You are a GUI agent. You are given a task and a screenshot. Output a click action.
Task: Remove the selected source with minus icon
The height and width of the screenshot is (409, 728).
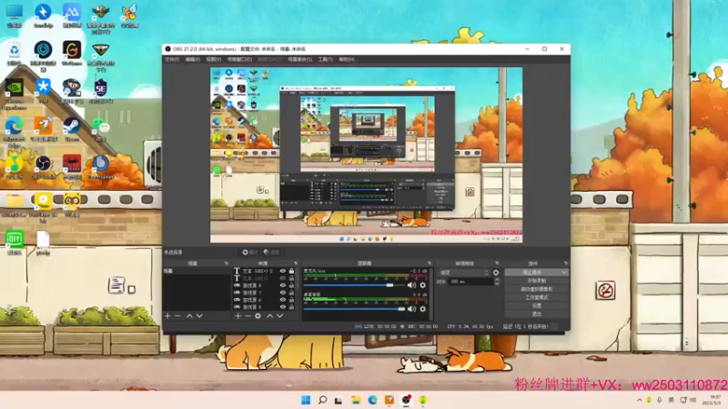coord(248,315)
